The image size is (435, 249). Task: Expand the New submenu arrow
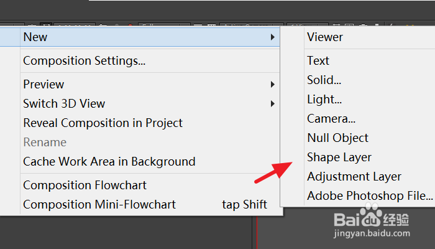pos(273,37)
